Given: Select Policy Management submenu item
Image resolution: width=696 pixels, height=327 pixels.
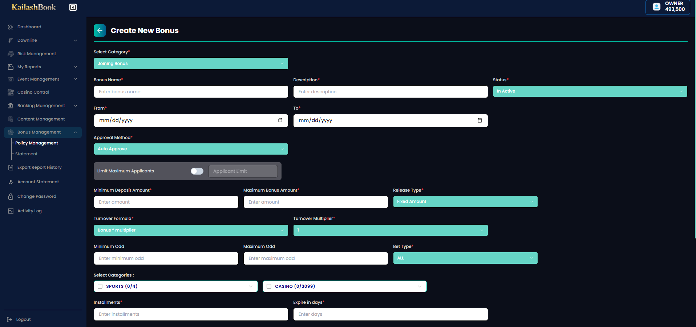Looking at the screenshot, I should pos(37,143).
